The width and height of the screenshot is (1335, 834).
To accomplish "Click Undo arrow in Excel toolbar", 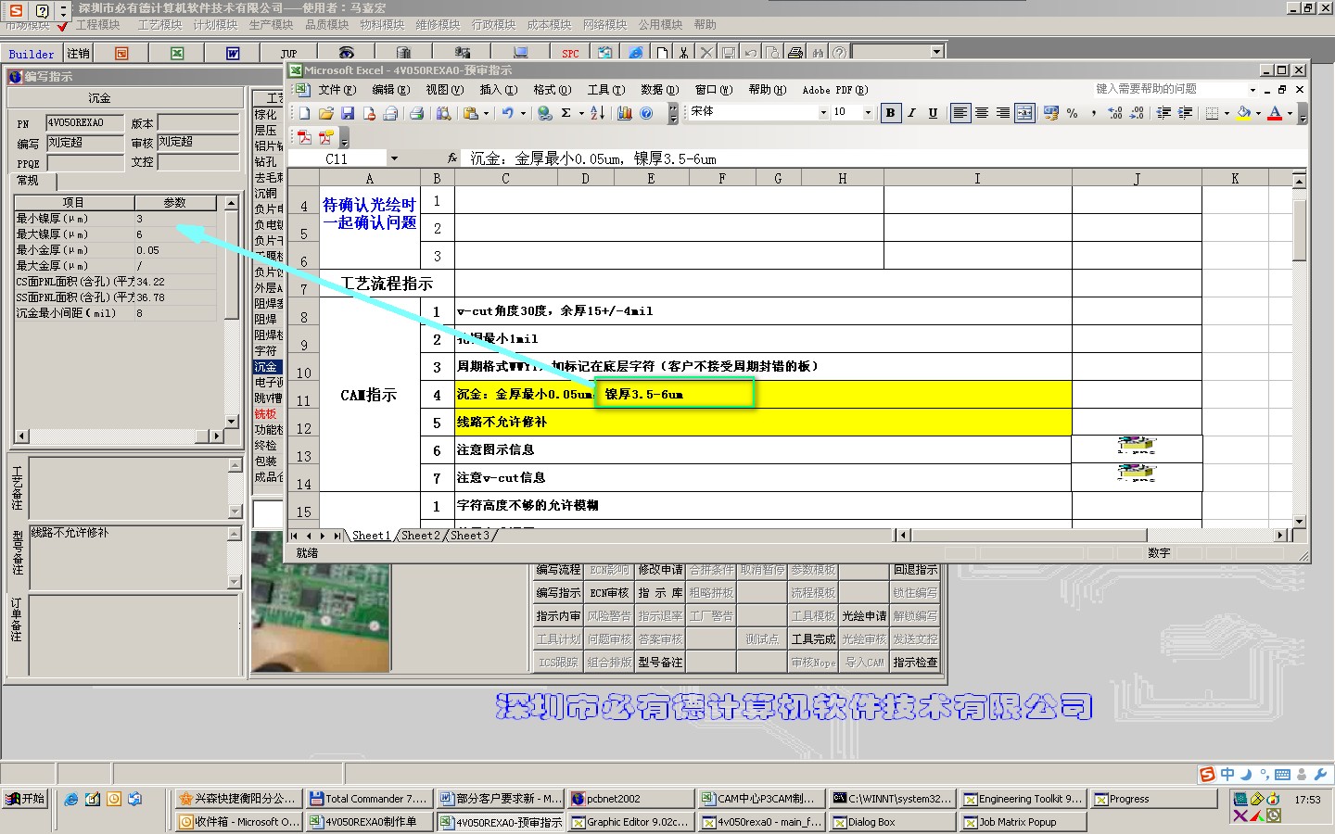I will [507, 113].
